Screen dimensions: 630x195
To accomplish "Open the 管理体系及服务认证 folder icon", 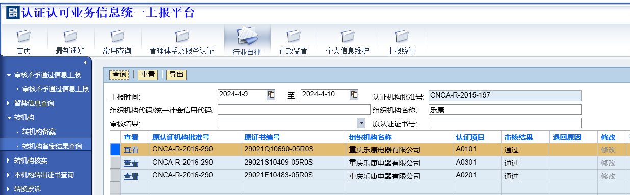I will coord(181,37).
